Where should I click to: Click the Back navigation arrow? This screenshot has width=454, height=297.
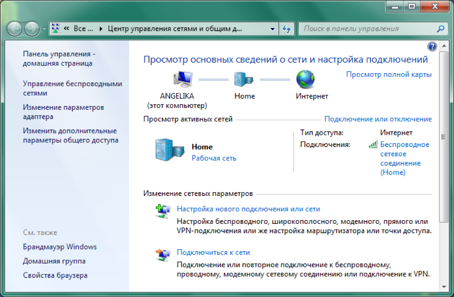(15, 29)
